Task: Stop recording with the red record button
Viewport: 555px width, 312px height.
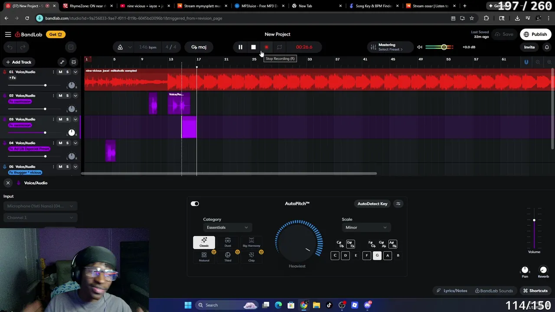Action: 266,47
